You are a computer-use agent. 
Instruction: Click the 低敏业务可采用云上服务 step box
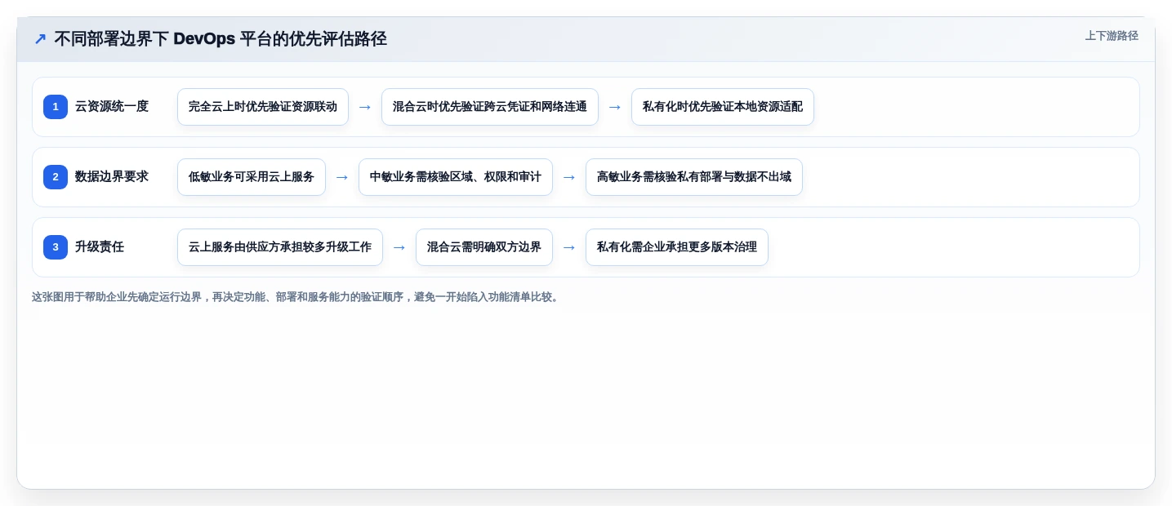point(252,177)
